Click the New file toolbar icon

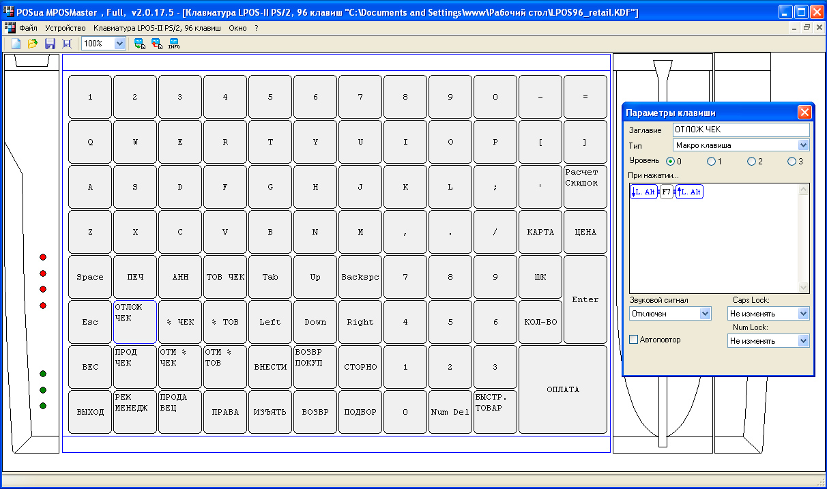pyautogui.click(x=16, y=44)
